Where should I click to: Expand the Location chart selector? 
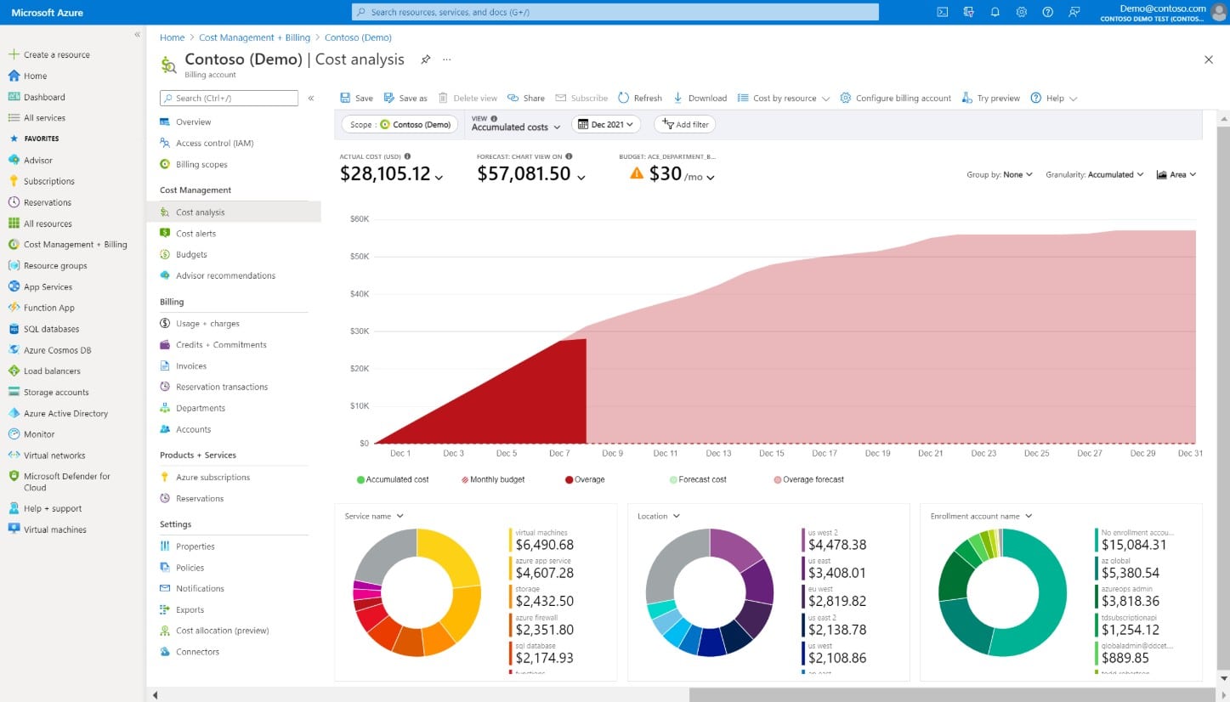point(659,516)
